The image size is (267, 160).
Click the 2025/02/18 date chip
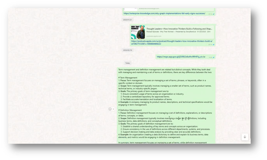click(x=127, y=50)
